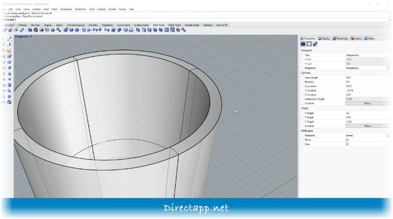Toggle the wallpaper Grey checkbox

click(x=347, y=144)
